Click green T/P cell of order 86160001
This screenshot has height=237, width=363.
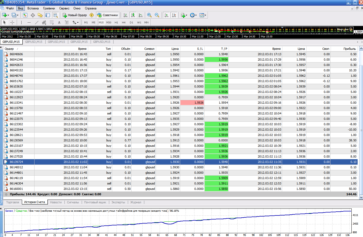[217, 189]
